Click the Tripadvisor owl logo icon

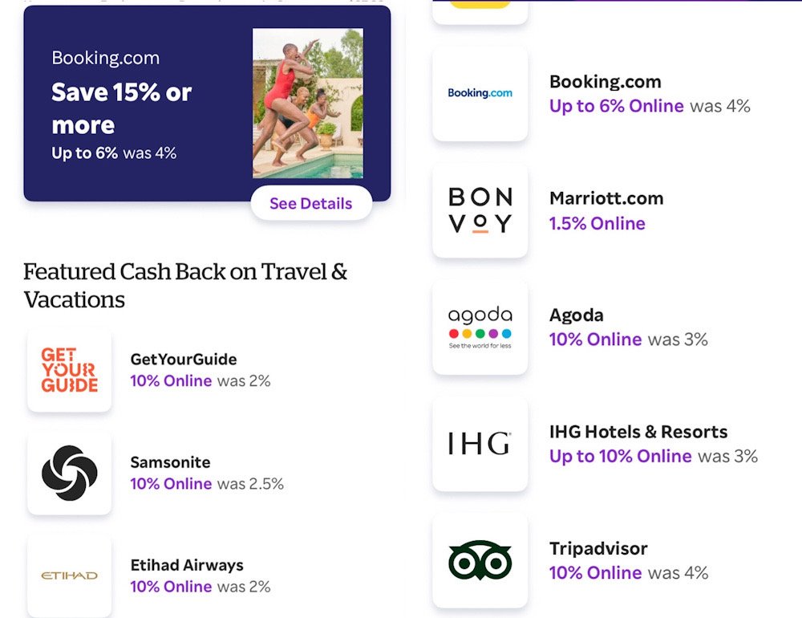[x=480, y=560]
